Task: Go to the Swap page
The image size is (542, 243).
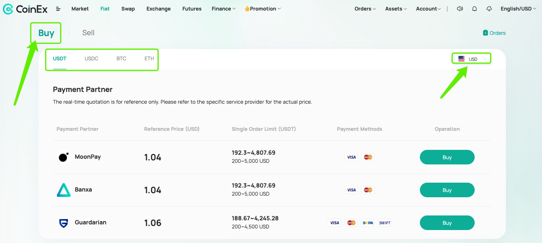Action: point(128,9)
